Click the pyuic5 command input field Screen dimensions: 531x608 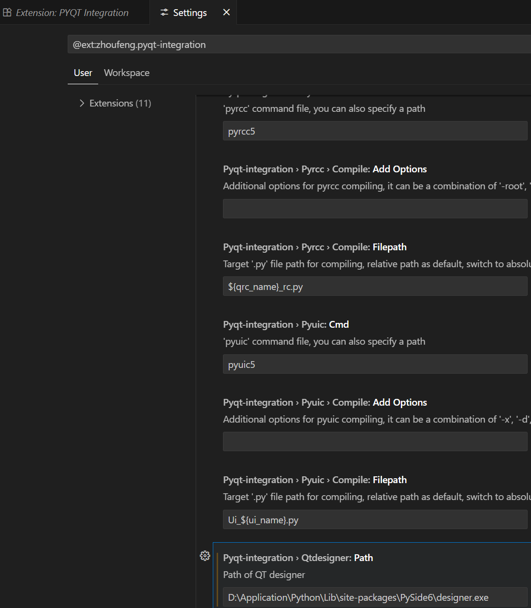point(375,365)
